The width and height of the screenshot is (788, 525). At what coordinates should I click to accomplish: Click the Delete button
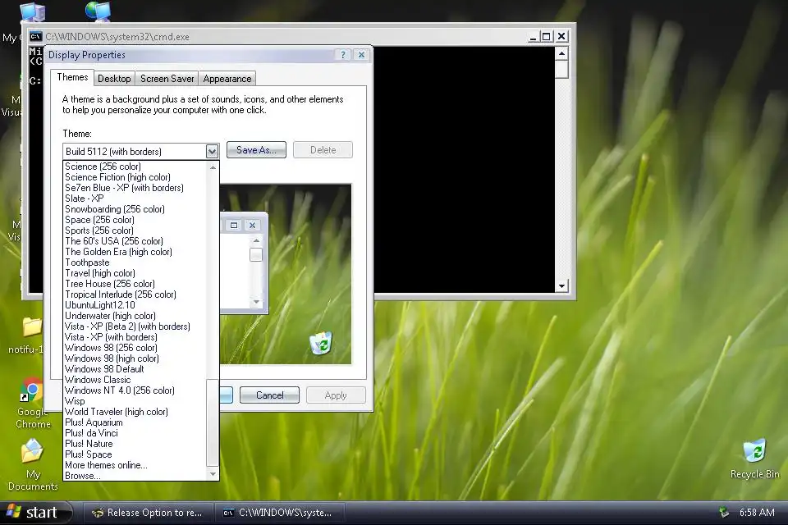(323, 150)
